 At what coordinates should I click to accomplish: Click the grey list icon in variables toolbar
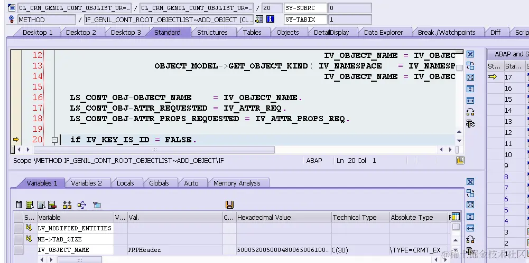coord(41,204)
